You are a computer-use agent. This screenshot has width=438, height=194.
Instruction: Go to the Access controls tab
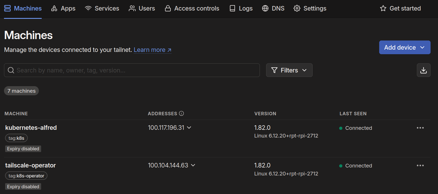point(192,9)
